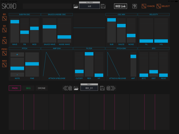Click the SD dice randomizer icon
Image resolution: width=179 pixels, height=134 pixels.
[4, 30]
